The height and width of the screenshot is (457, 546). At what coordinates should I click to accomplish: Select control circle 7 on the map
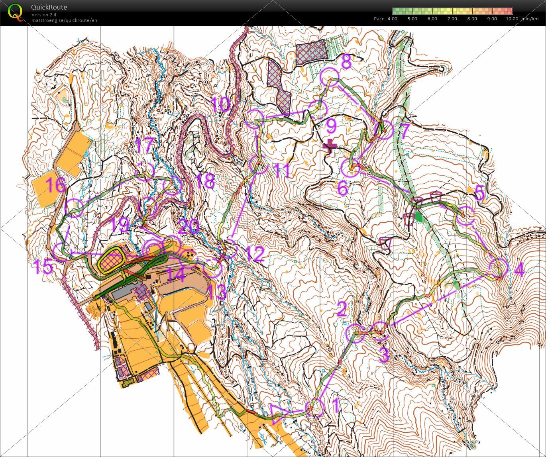coord(384,130)
